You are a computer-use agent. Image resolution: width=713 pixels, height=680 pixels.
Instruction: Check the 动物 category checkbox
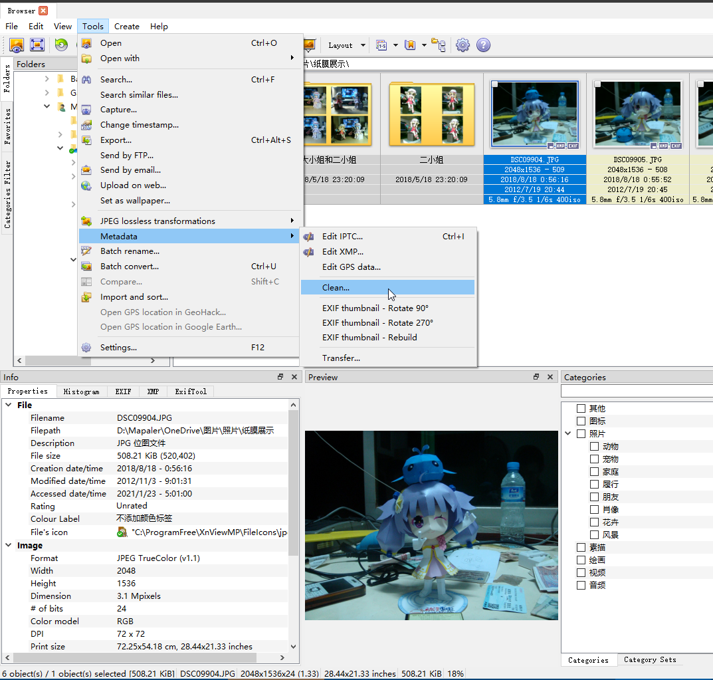[595, 447]
